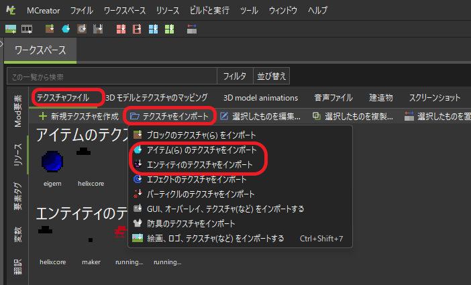
Task: Open the フィルタ filter dropdown
Action: click(x=234, y=76)
